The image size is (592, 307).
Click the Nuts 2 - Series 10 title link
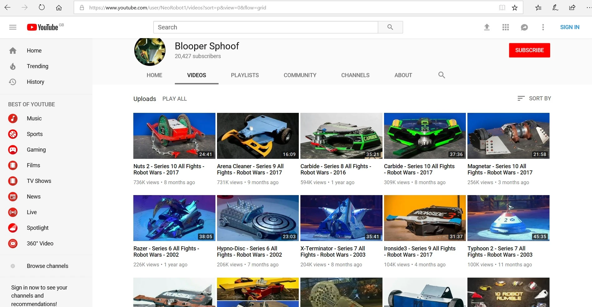tap(169, 169)
